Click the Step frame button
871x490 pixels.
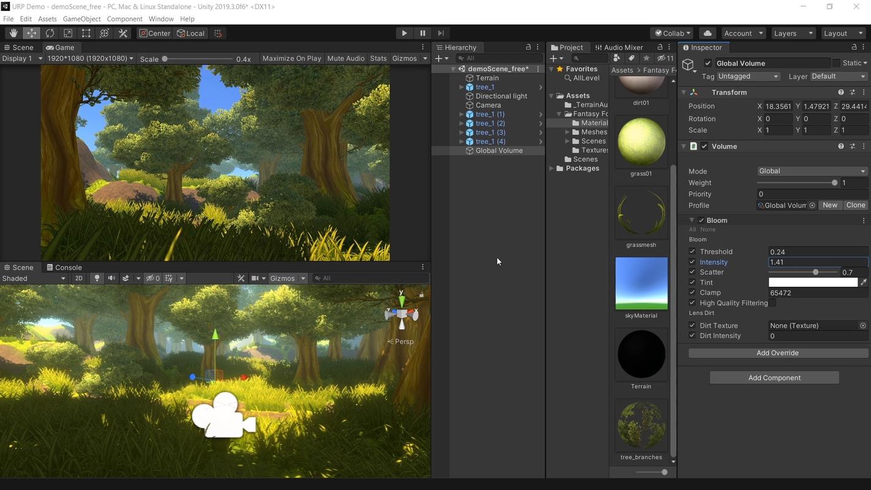[440, 33]
